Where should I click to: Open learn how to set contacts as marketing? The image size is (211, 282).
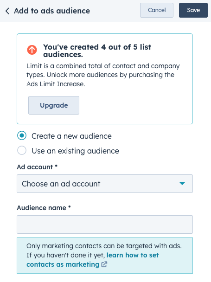93,260
